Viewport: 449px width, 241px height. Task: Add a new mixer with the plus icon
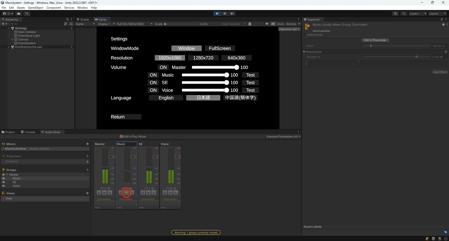(x=87, y=144)
